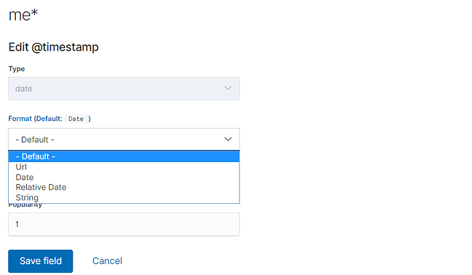472x275 pixels.
Task: Click the chevron arrow of the disabled Type dropdown
Action: (228, 88)
